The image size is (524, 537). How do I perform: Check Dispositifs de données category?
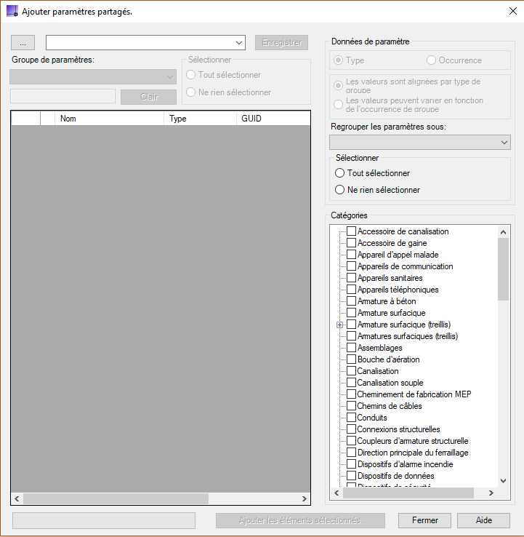click(x=351, y=476)
